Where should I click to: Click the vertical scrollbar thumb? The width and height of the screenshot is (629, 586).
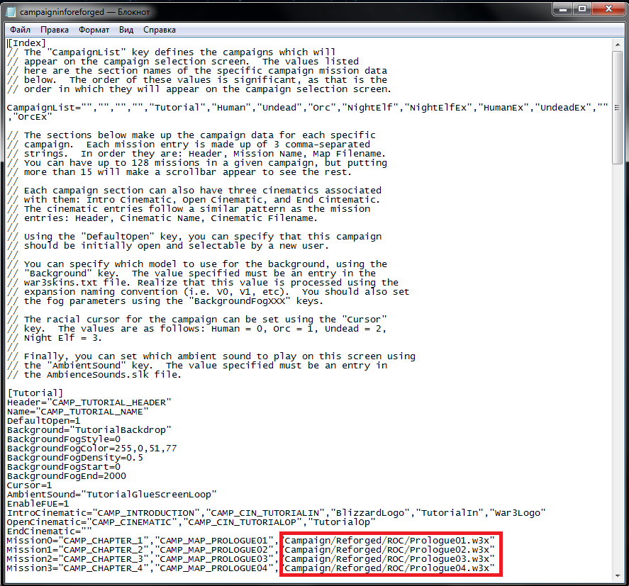[618, 108]
